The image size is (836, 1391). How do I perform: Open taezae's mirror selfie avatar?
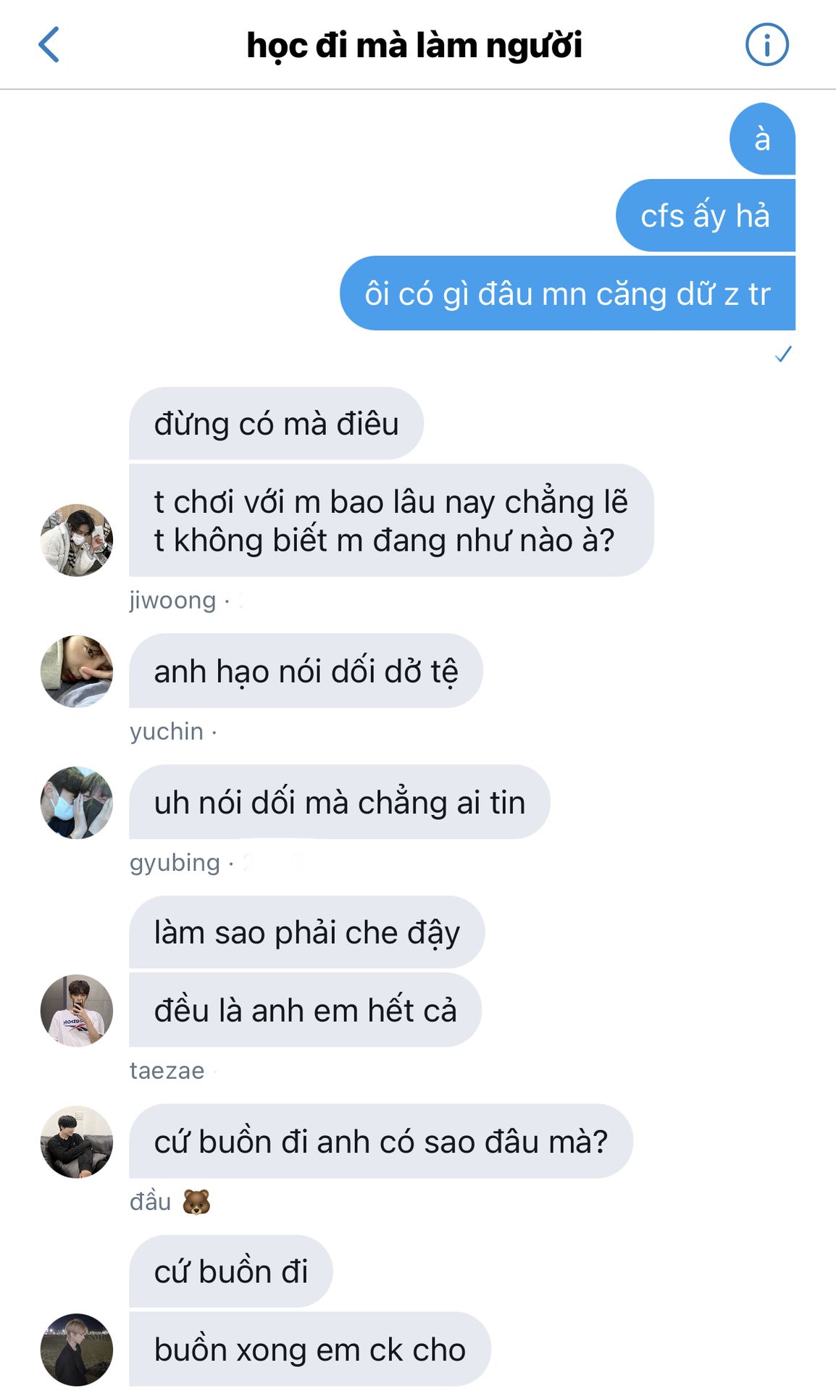tap(77, 1011)
